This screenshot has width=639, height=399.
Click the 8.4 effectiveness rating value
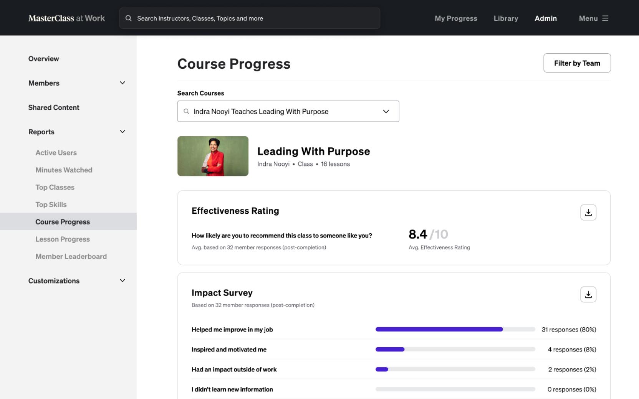418,234
